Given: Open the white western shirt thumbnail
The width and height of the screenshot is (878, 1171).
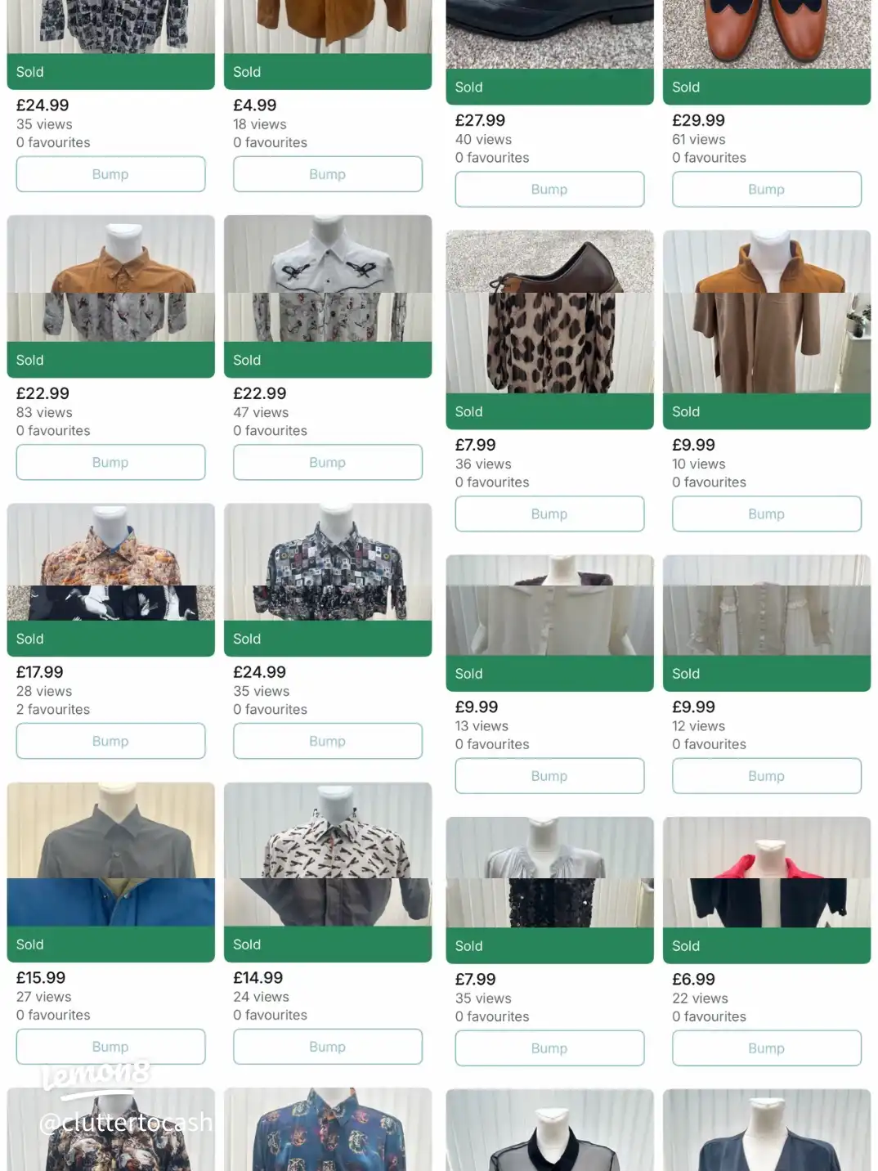Looking at the screenshot, I should tap(328, 278).
